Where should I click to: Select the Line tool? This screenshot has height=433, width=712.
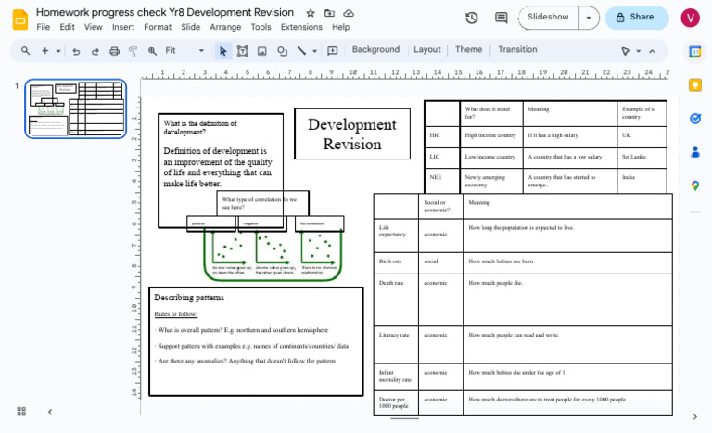click(x=301, y=50)
